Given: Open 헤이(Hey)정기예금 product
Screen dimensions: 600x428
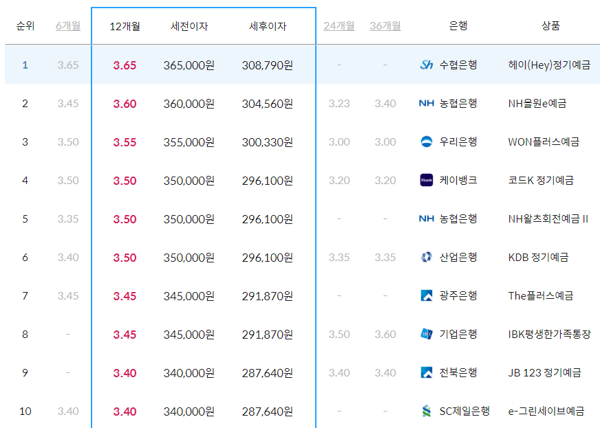Looking at the screenshot, I should 549,65.
